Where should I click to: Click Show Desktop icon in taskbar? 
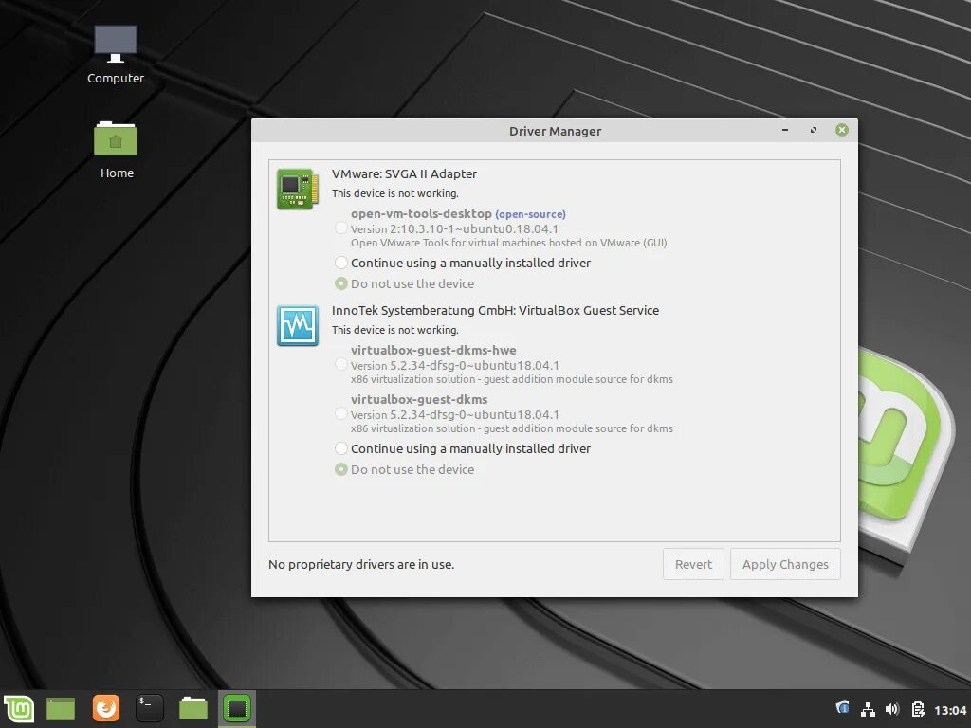click(61, 708)
